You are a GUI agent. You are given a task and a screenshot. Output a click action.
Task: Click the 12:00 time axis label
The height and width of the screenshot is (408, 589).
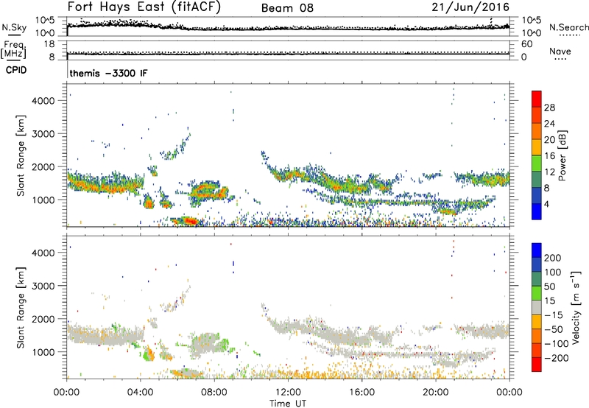(288, 393)
